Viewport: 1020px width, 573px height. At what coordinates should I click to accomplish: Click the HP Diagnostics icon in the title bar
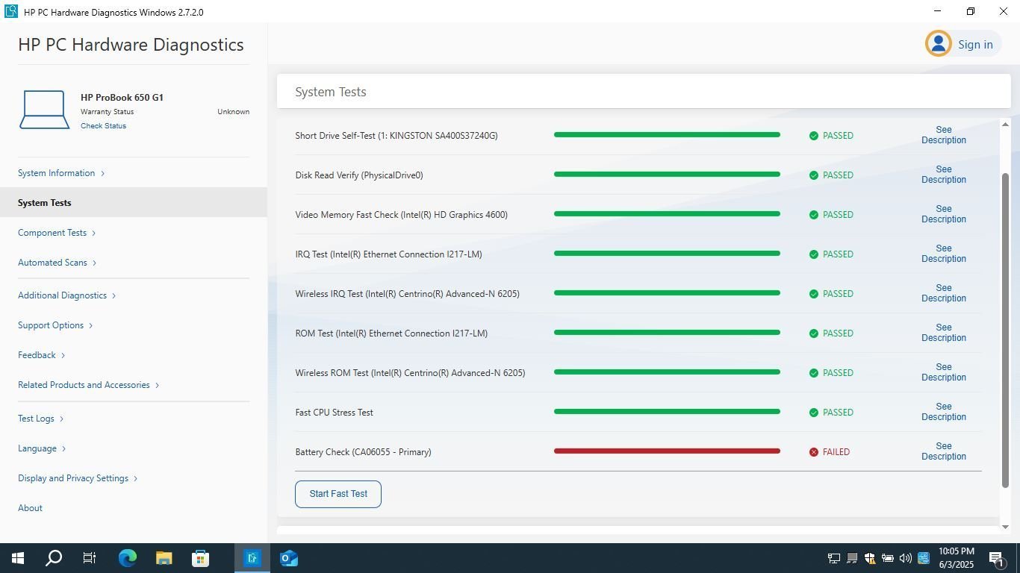pos(11,12)
